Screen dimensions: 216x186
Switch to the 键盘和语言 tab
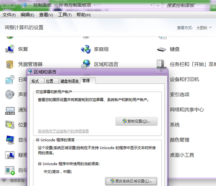tap(70, 81)
